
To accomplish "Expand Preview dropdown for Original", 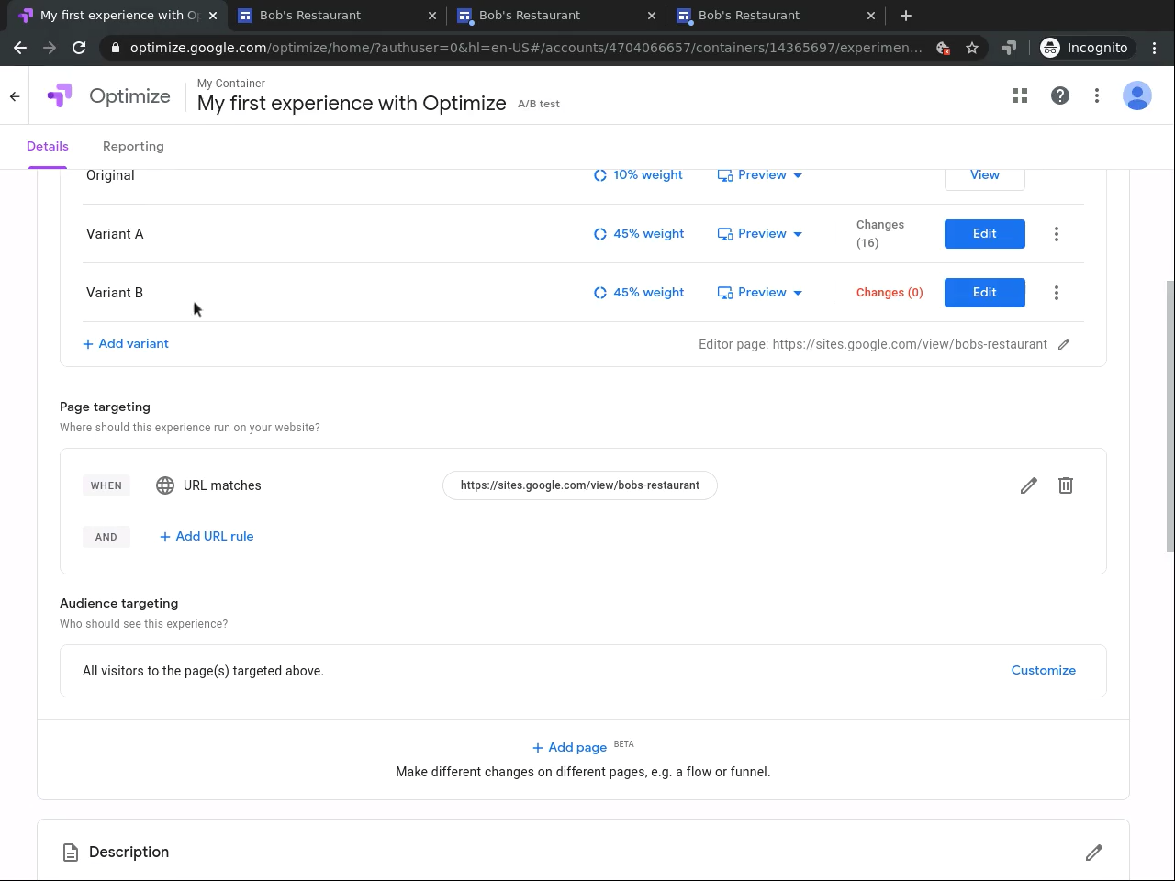I will pos(760,175).
